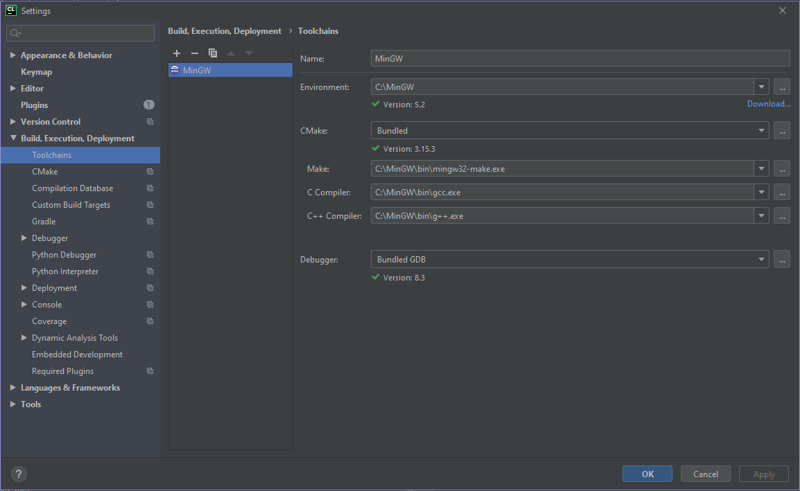Collapse Build, Execution, Deployment

coord(12,138)
